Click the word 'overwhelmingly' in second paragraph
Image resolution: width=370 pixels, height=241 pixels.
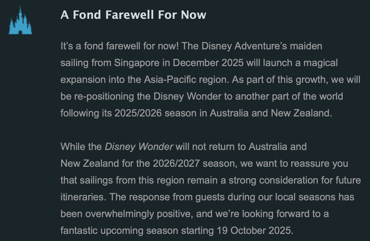point(119,214)
